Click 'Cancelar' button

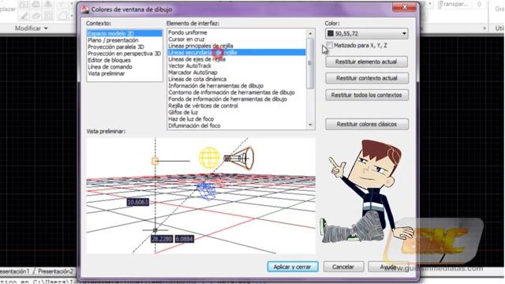pos(343,267)
